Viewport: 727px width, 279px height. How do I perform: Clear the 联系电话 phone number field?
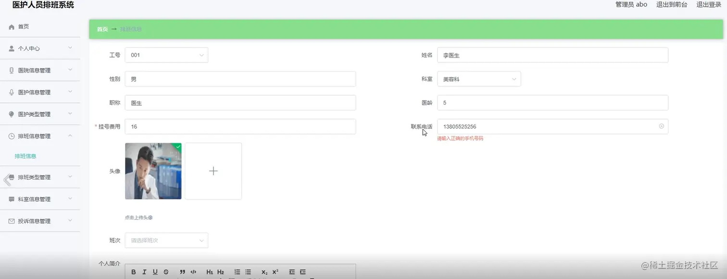(x=662, y=126)
